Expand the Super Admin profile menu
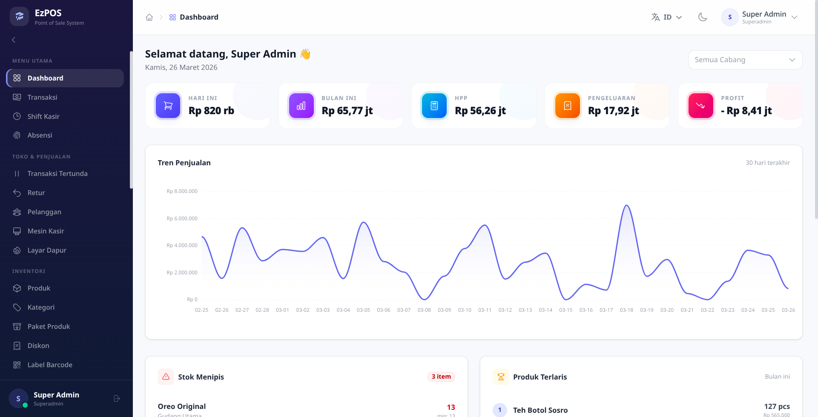The image size is (818, 417). (760, 17)
